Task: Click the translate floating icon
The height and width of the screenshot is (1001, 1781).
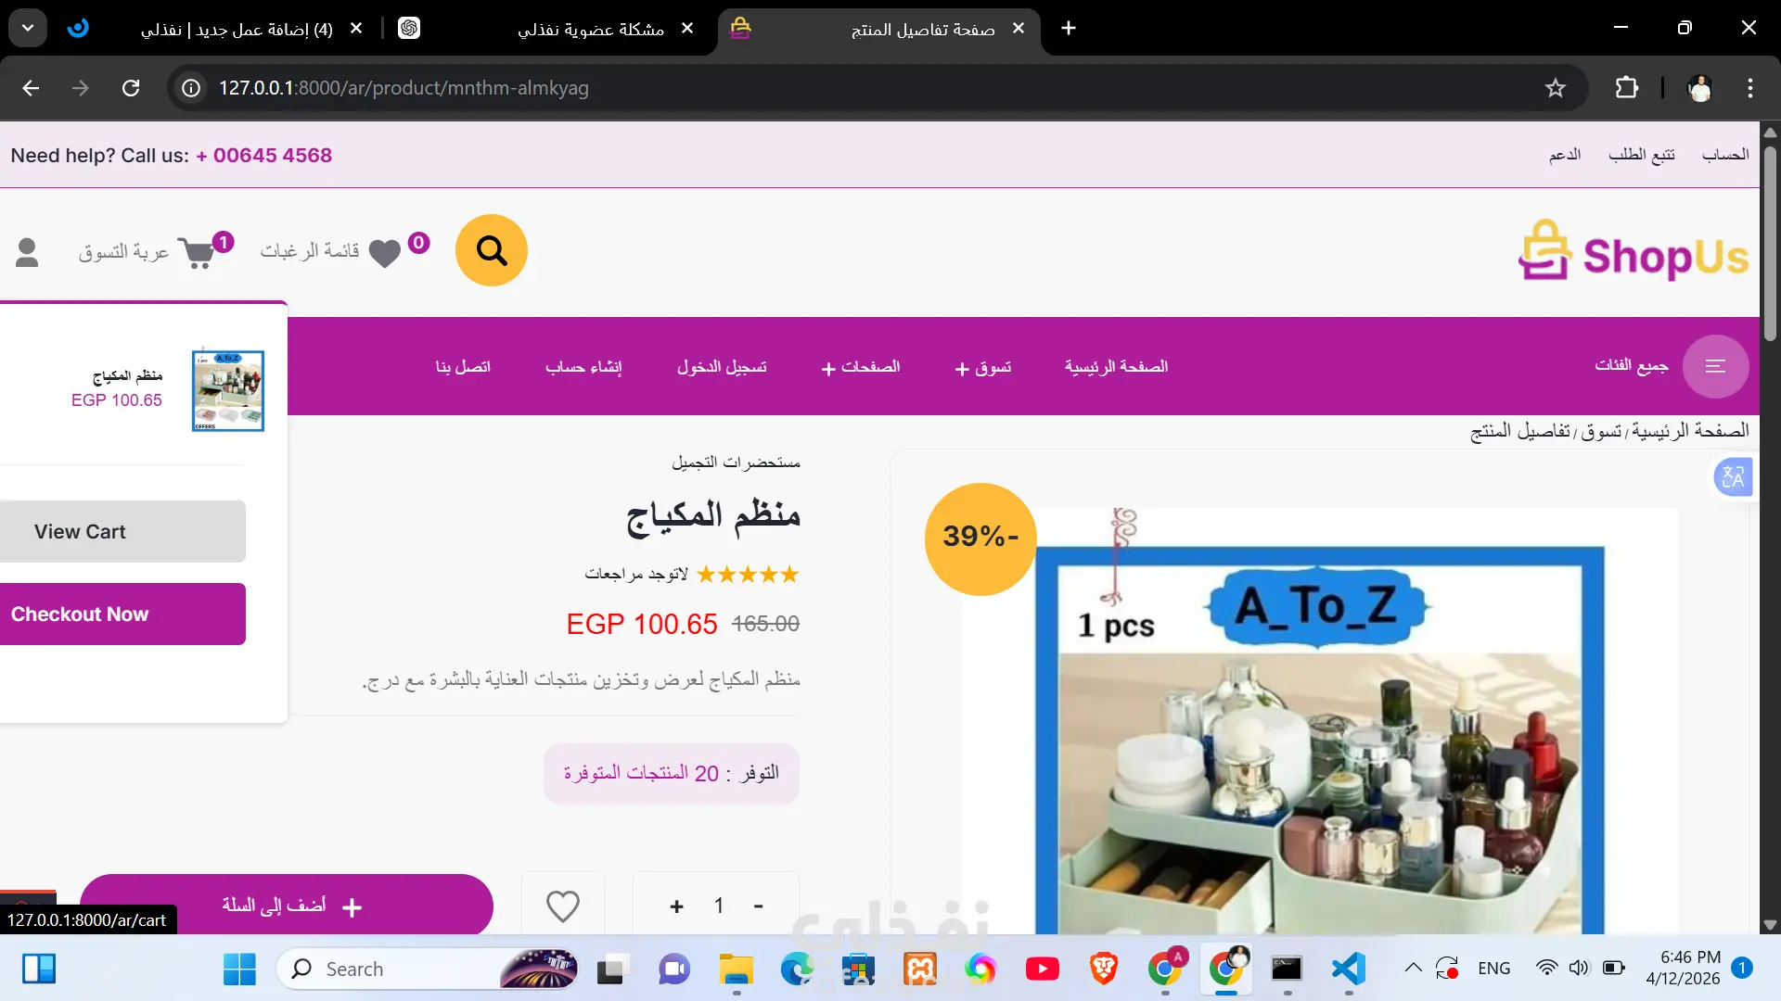Action: (x=1733, y=477)
